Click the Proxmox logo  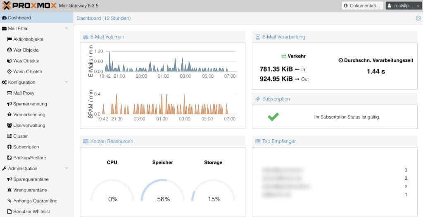pyautogui.click(x=29, y=5)
